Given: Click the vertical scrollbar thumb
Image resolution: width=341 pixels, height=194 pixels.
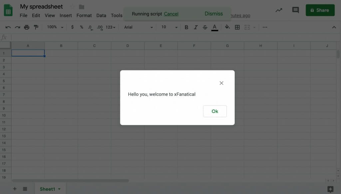Looking at the screenshot, I should click(x=338, y=54).
